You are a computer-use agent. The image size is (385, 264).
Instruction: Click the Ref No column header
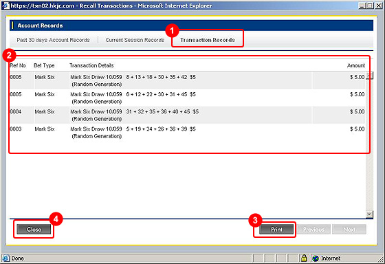[x=18, y=65]
